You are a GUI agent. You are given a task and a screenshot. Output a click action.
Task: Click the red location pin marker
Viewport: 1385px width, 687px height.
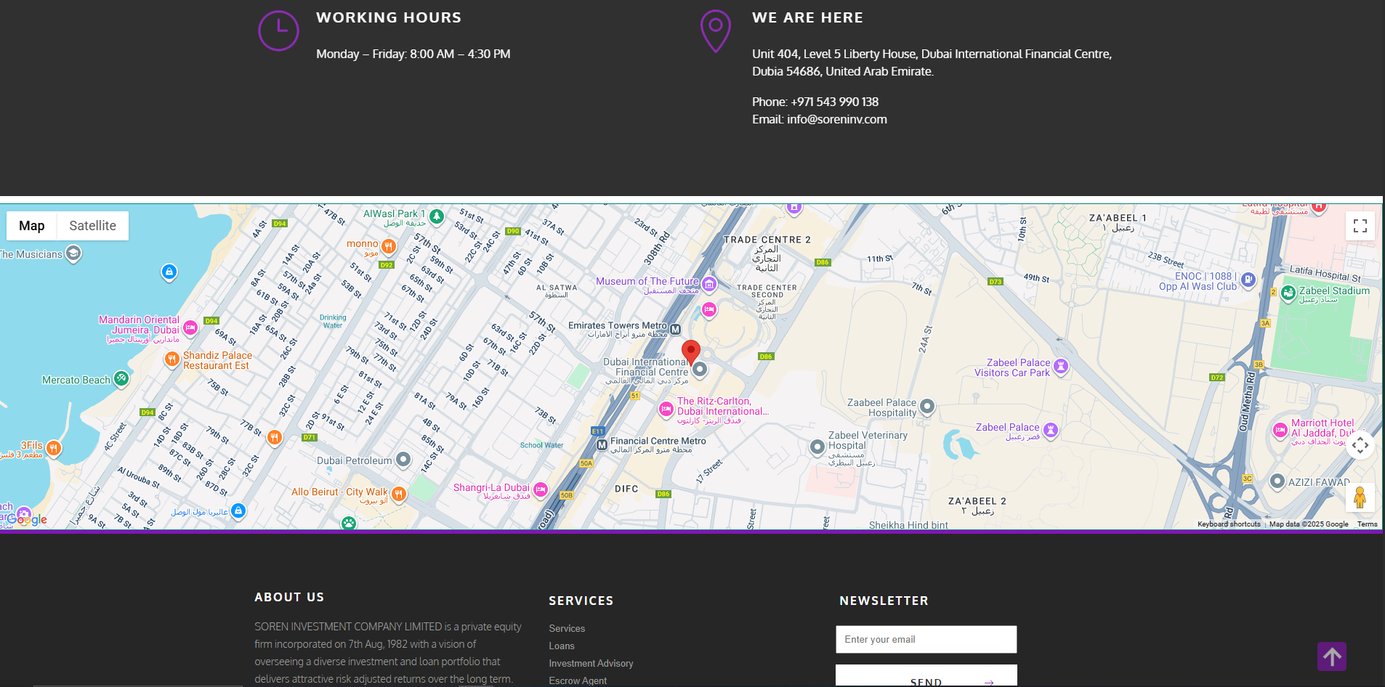pos(691,351)
